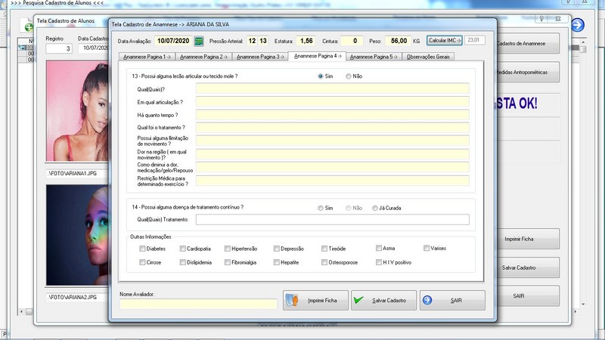Click the Registro field in Cadastro de Alunos
The height and width of the screenshot is (340, 605).
[x=59, y=48]
